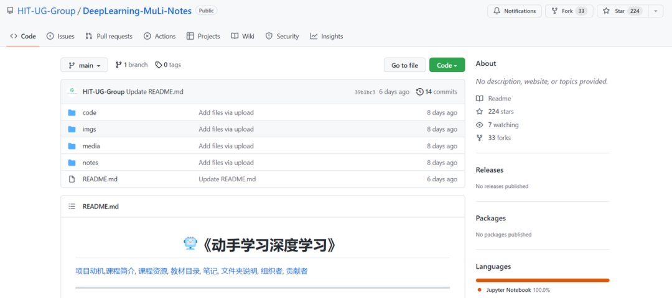The width and height of the screenshot is (672, 298).
Task: Click the Releases heading
Action: click(x=490, y=169)
